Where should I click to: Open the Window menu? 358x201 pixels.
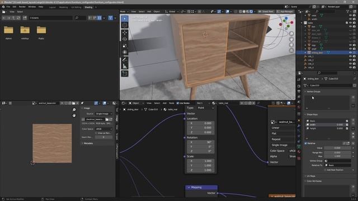[x=32, y=7]
